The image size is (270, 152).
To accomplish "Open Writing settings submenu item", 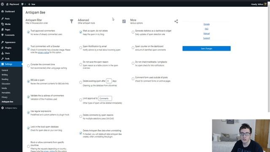I will [x=5, y=75].
